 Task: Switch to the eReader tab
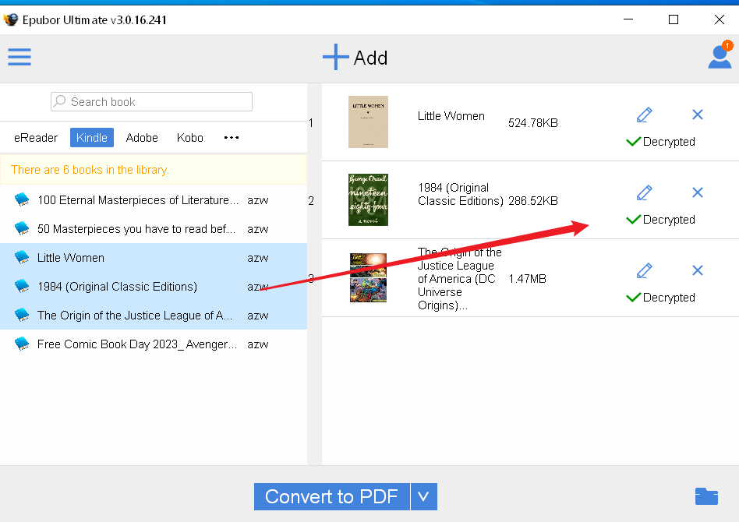point(36,138)
